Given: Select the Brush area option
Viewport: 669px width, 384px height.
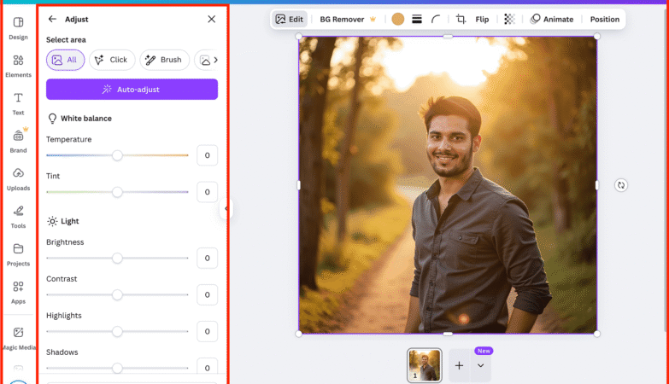Looking at the screenshot, I should click(x=164, y=60).
